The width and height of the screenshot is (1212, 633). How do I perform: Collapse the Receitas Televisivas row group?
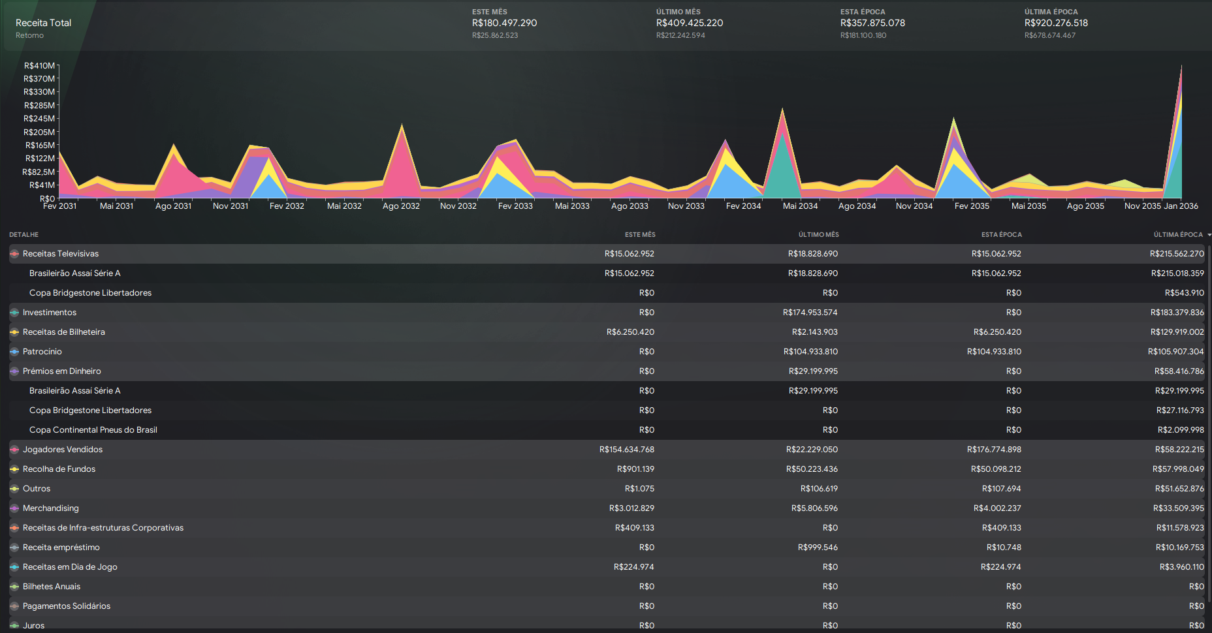pos(61,254)
